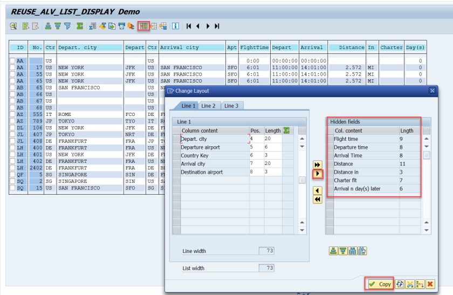Tick the checkbox for row DL 106
Screen dimensions: 453x295
(12, 128)
